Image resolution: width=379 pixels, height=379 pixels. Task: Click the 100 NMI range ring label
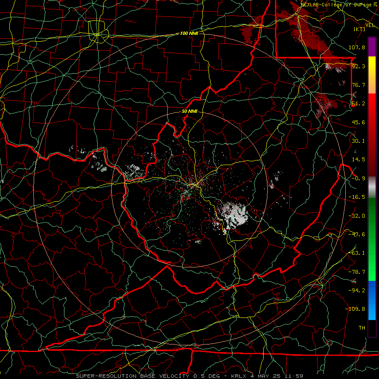189,33
